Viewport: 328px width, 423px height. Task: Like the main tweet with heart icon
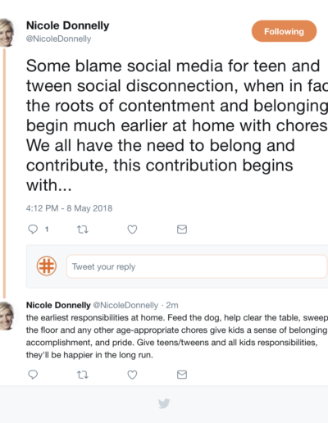pos(132,230)
